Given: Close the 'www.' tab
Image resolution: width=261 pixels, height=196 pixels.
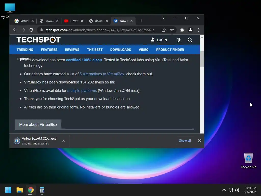Looking at the screenshot, I should tap(57, 21).
